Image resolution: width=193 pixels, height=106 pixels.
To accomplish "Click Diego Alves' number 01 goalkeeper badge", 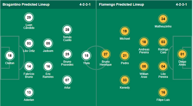I will pos(182,54).
